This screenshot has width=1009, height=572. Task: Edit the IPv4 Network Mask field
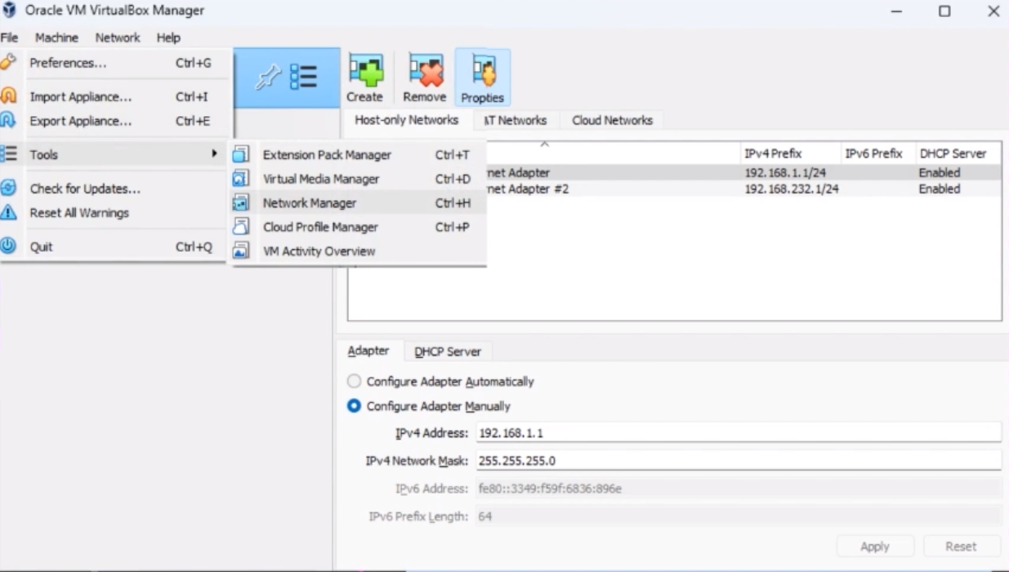tap(739, 460)
